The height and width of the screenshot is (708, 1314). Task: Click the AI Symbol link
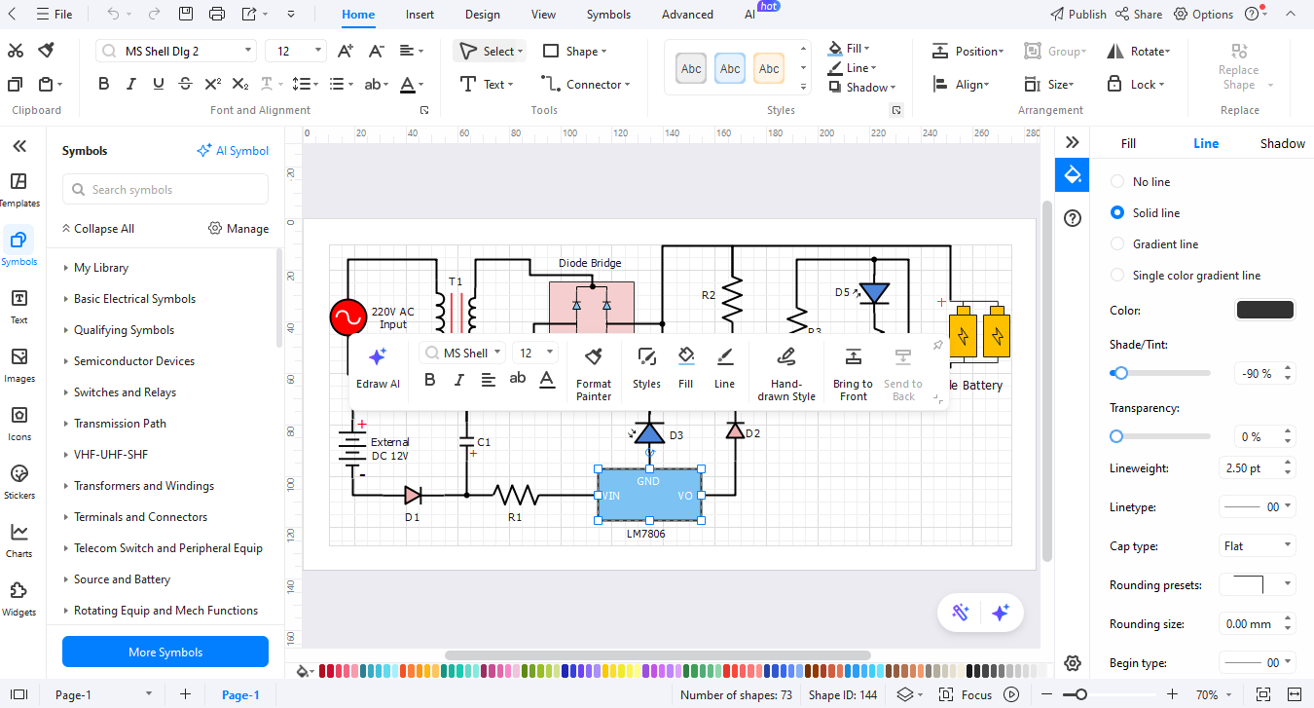pyautogui.click(x=233, y=151)
